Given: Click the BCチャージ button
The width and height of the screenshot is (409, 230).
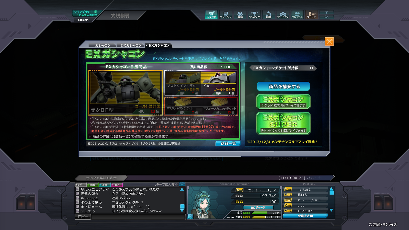Looking at the screenshot, I should tap(258, 208).
